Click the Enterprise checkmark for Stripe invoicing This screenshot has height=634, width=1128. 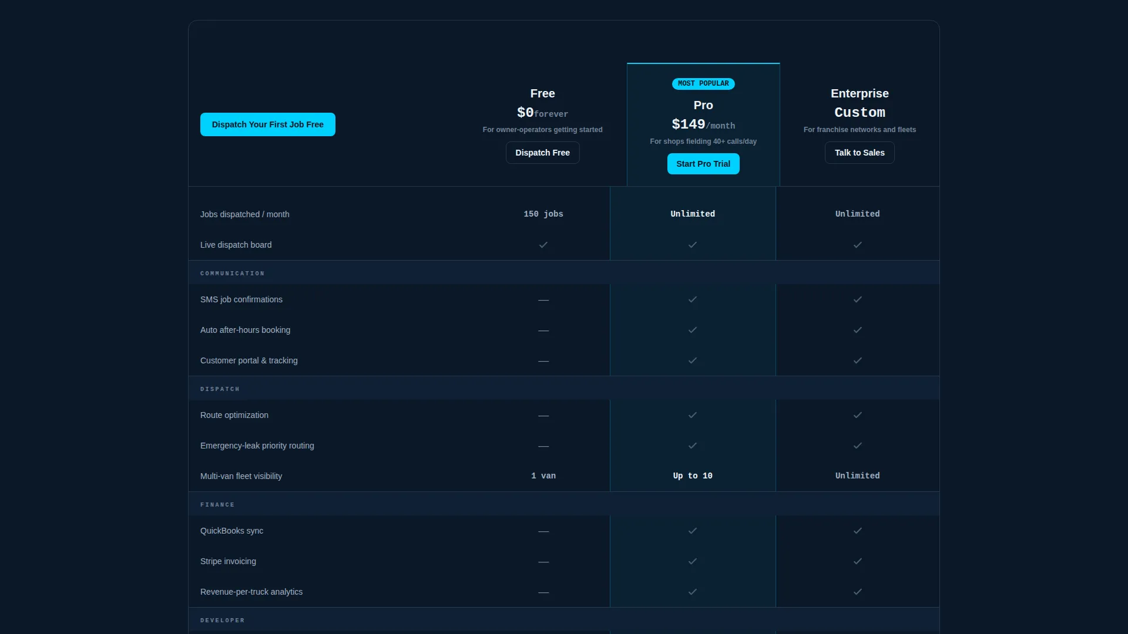(x=858, y=561)
